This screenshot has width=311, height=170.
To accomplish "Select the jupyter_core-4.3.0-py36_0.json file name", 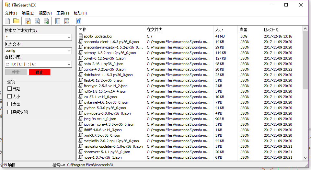I will click(109, 124).
